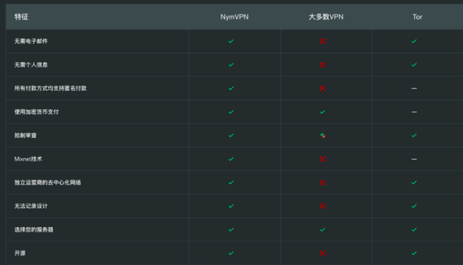Click 大多数VPN checkmark for 使用加密货币支付
Screen dimensions: 463x265
coord(322,112)
